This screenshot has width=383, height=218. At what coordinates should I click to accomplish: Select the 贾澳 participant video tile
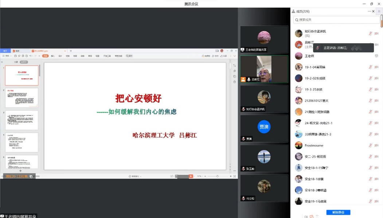tap(264, 129)
